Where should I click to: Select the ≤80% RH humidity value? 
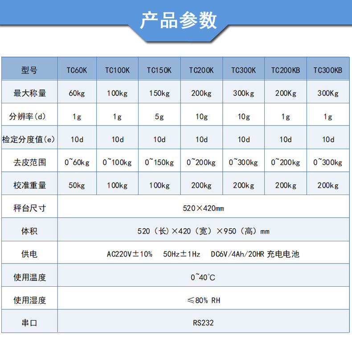204,300
